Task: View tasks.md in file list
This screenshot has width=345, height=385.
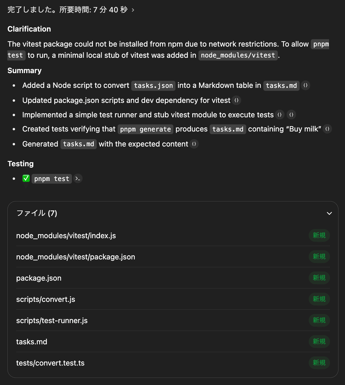Action: (x=32, y=342)
